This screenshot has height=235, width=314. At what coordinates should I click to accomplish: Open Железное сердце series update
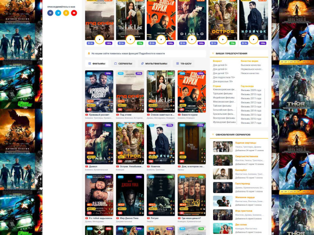[x=245, y=197]
